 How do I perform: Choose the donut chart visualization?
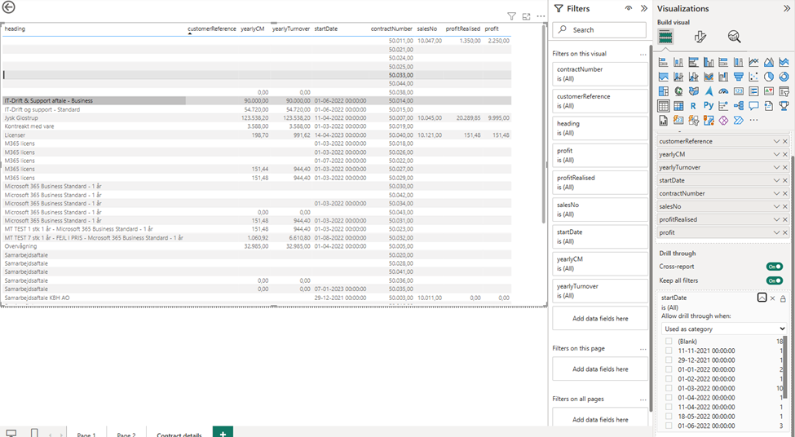point(784,77)
